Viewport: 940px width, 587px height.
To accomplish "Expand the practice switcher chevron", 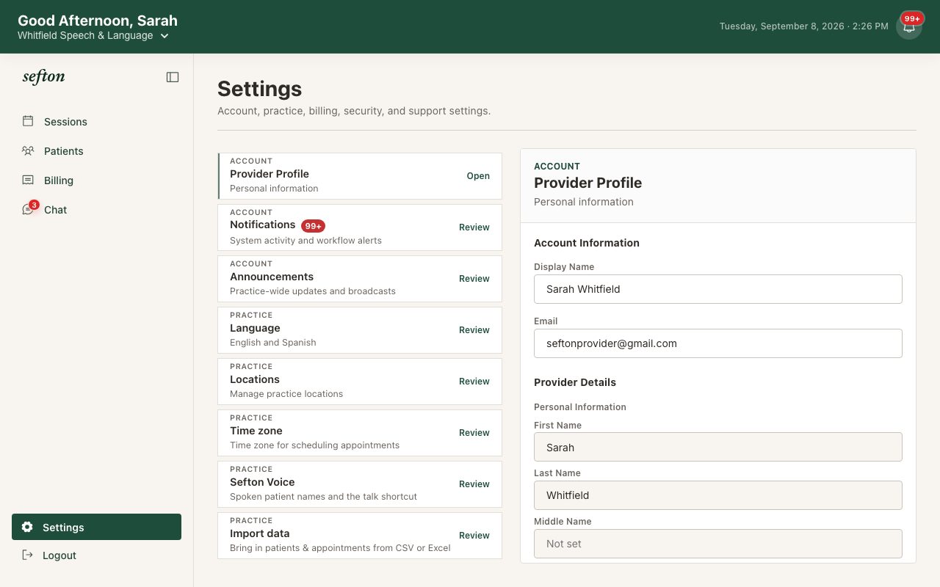I will (x=164, y=36).
